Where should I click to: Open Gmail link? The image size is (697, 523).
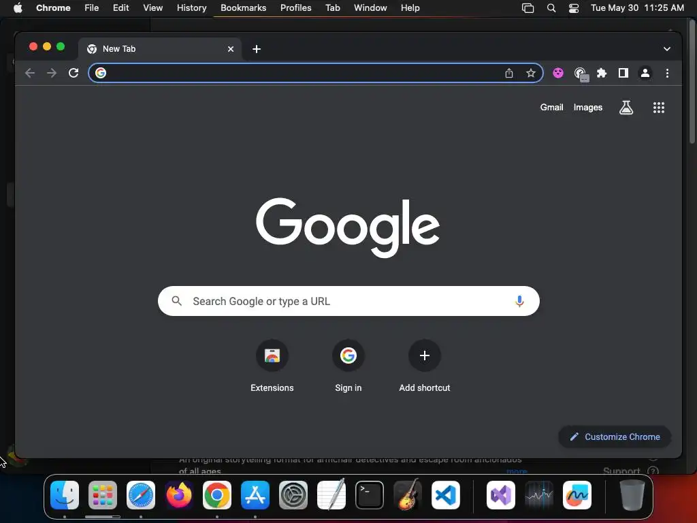coord(551,107)
